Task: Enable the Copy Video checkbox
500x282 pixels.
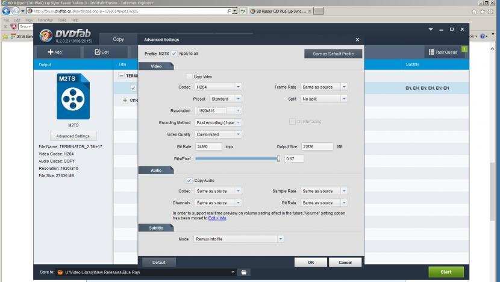Action: (189, 77)
